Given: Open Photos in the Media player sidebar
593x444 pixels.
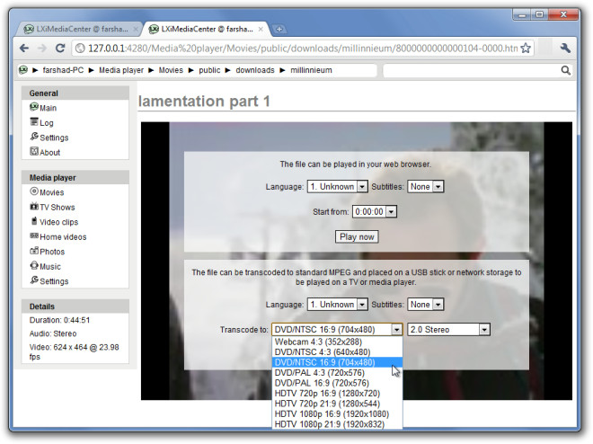Looking at the screenshot, I should pyautogui.click(x=51, y=252).
